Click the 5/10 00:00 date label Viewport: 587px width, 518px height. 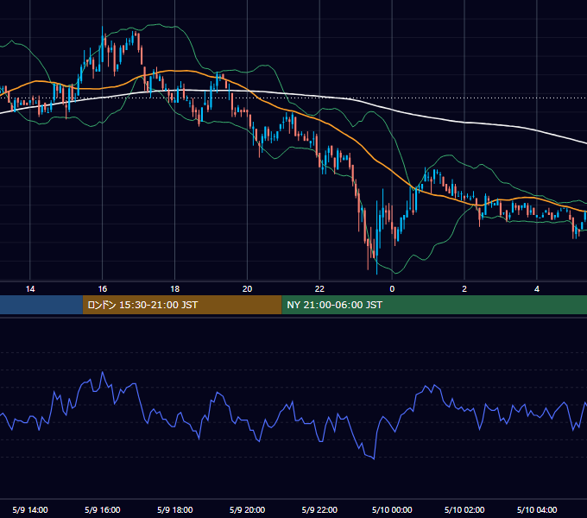point(392,509)
